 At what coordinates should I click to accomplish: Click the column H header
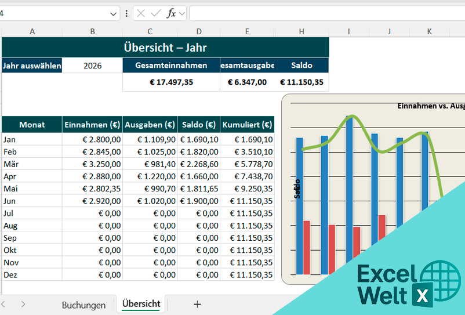(302, 31)
